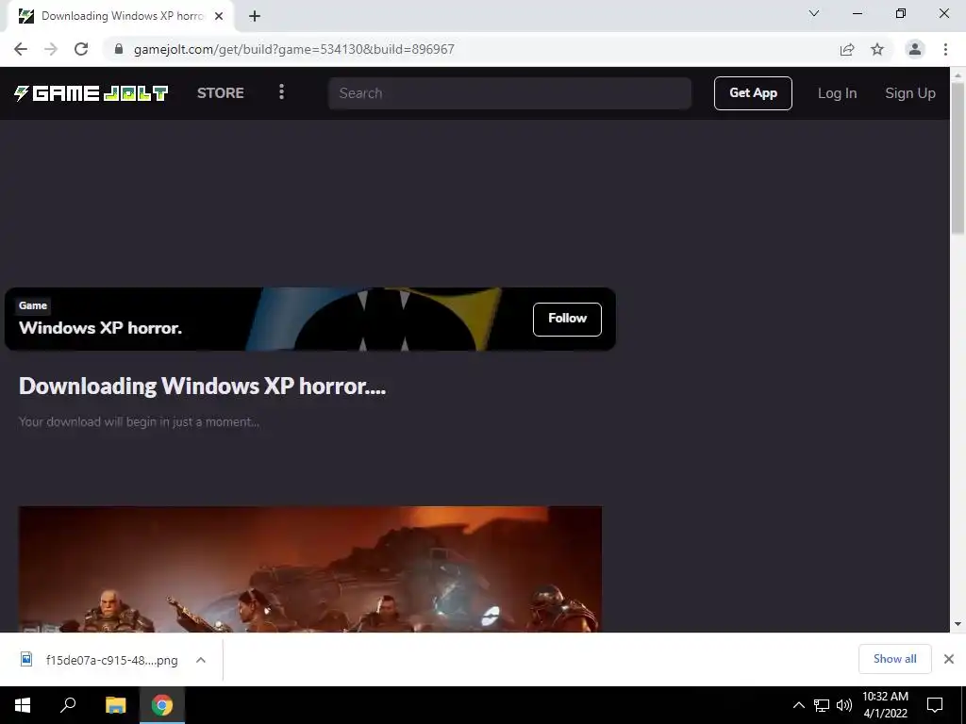Go forward using the browser arrow

click(51, 49)
